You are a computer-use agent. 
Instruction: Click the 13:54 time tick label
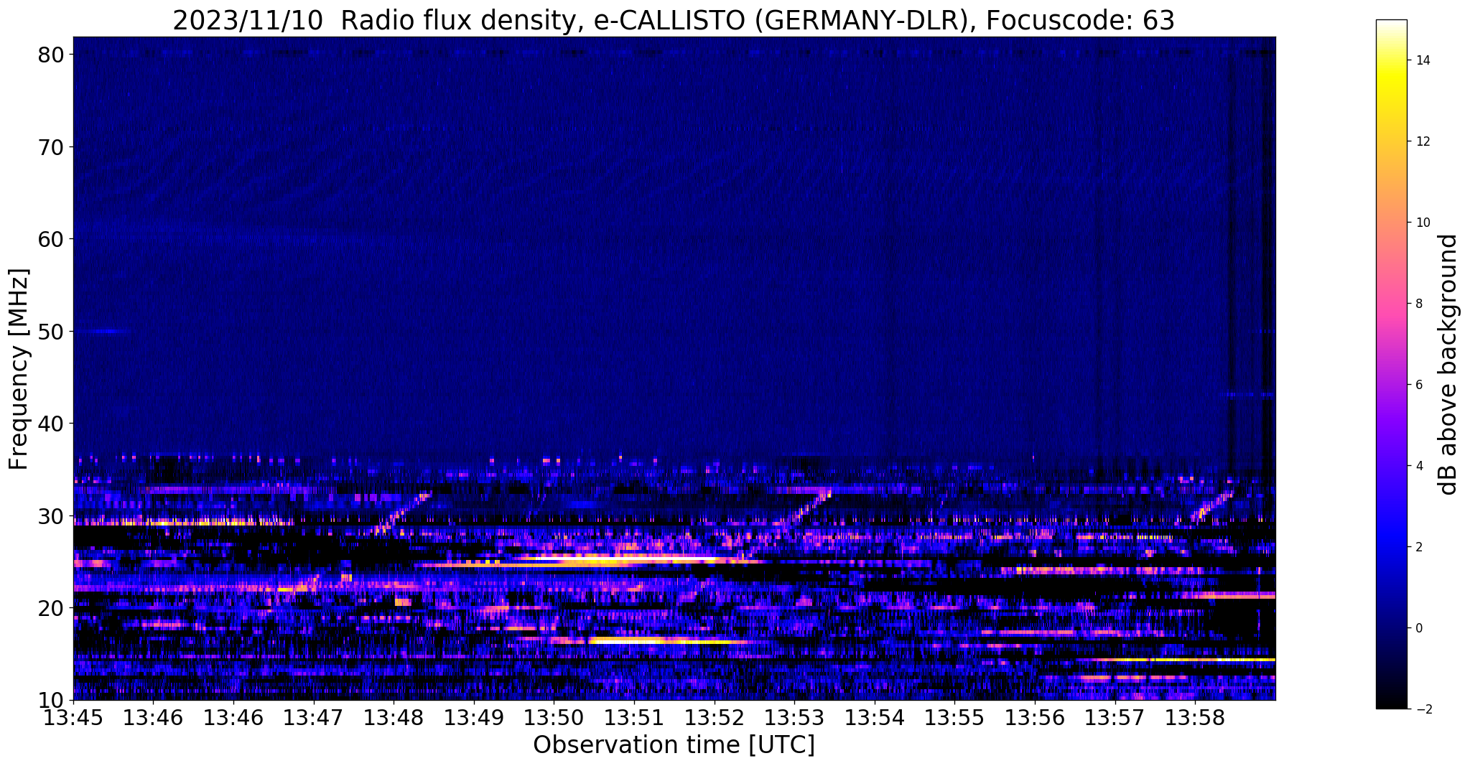click(x=875, y=717)
